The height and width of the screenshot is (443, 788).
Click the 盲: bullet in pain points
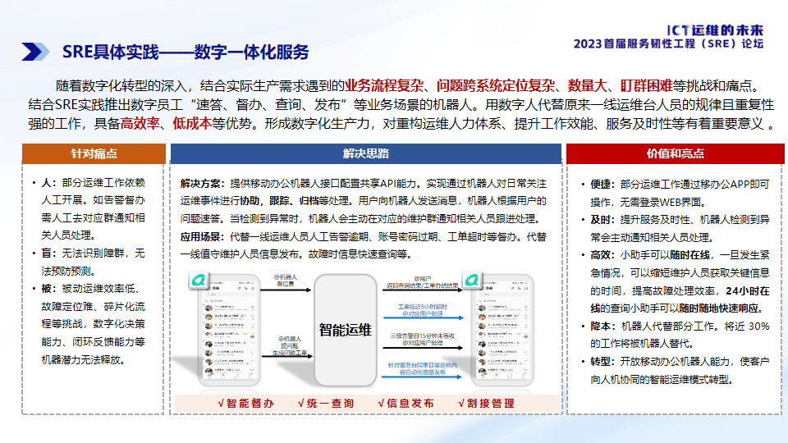coord(49,253)
